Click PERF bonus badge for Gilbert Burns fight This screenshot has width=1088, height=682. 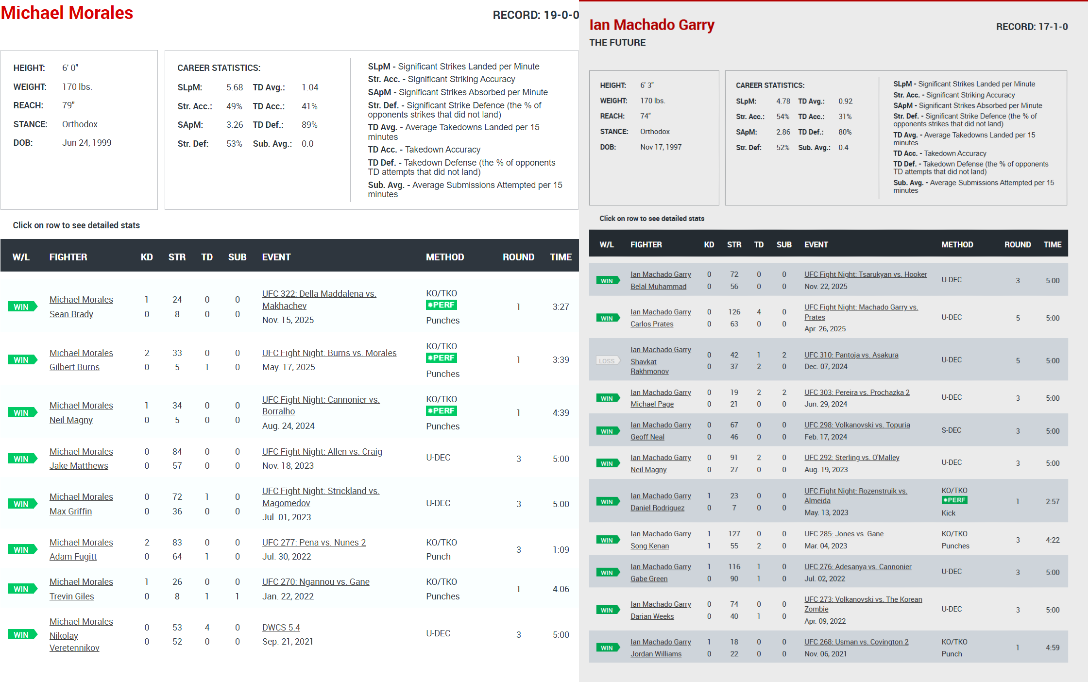[x=441, y=358]
